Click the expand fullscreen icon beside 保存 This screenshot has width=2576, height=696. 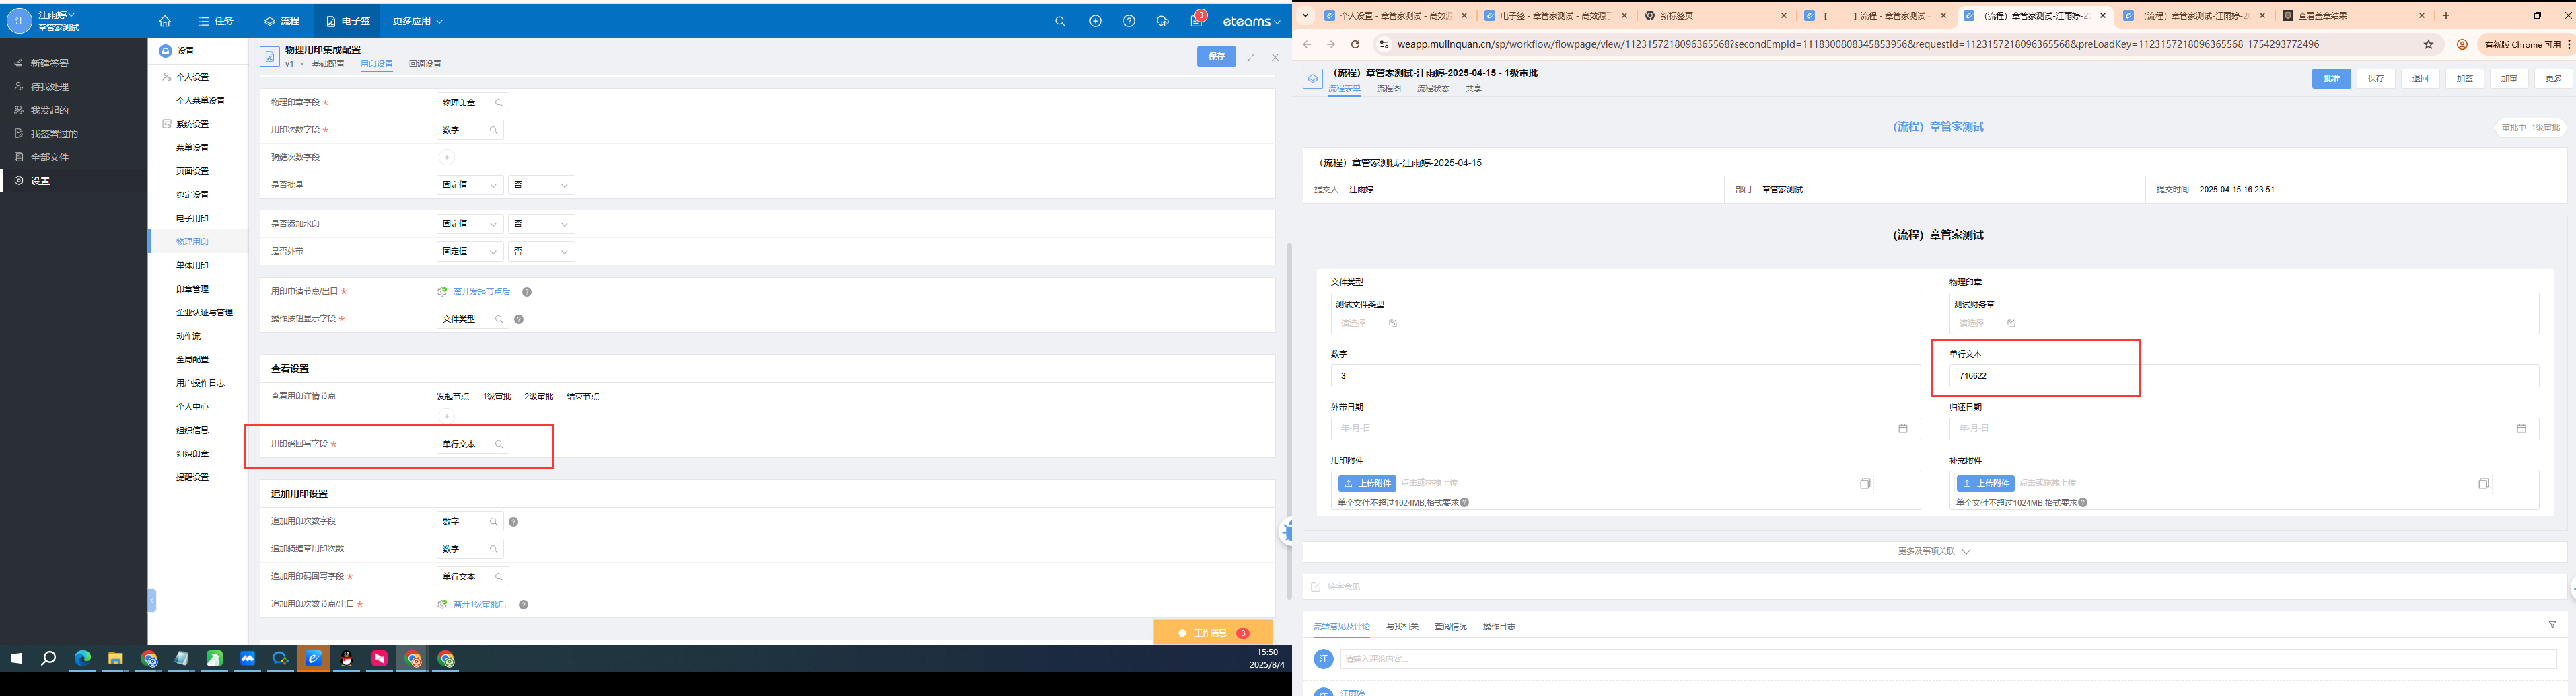point(1251,57)
